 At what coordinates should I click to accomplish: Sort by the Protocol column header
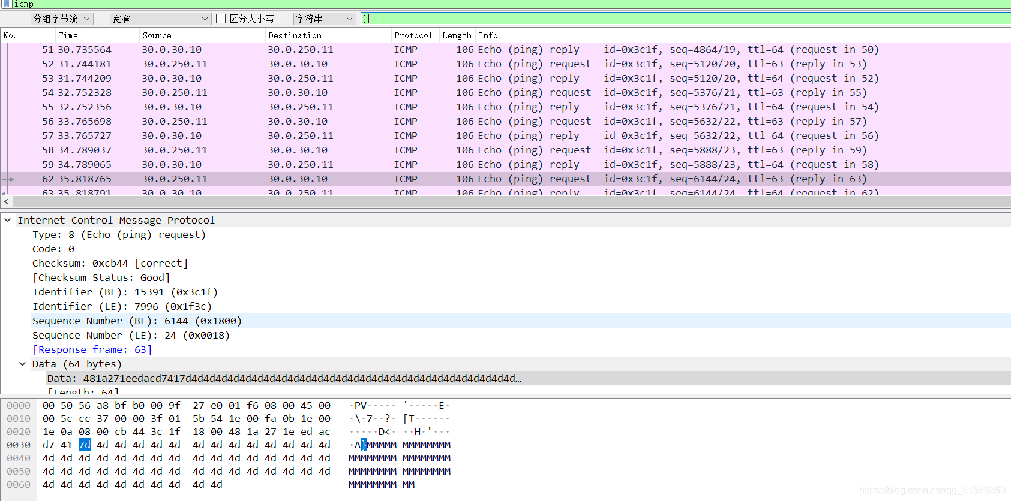(415, 35)
